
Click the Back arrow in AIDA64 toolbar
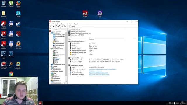[51, 26]
